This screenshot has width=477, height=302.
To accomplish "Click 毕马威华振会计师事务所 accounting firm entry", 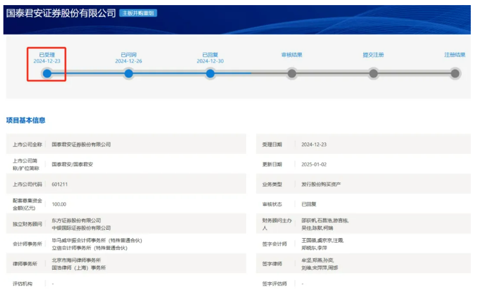I will coord(97,240).
